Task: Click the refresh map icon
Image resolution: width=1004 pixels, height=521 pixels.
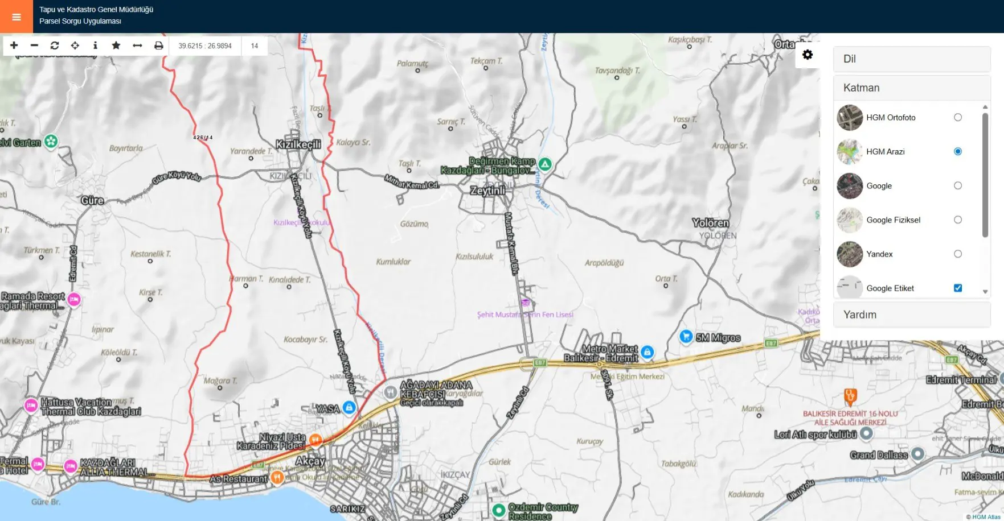Action: (x=55, y=46)
